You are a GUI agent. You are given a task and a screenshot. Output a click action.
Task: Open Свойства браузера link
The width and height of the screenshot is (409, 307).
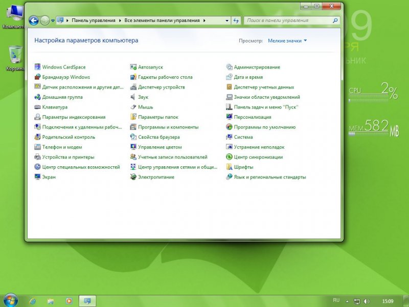click(159, 137)
